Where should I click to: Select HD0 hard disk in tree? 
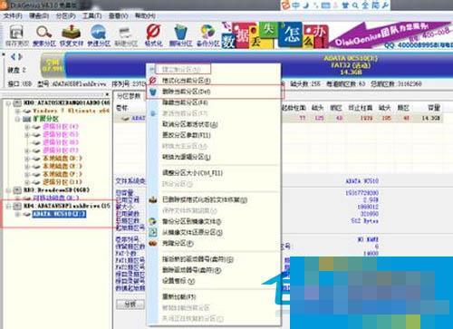pyautogui.click(x=67, y=103)
